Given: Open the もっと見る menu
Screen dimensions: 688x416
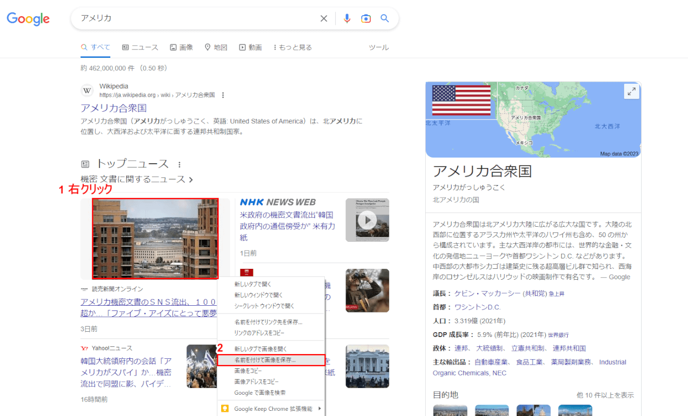Looking at the screenshot, I should pos(292,47).
